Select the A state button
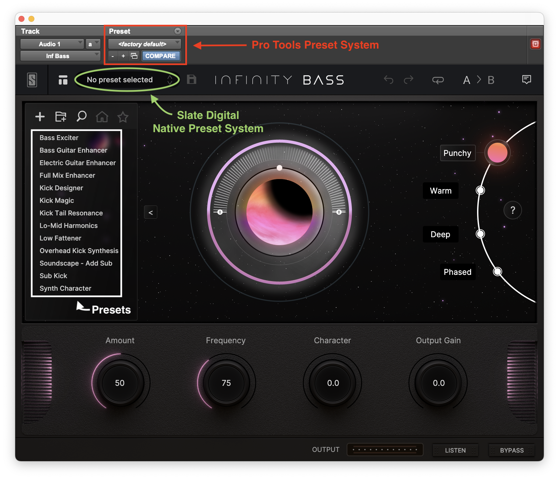Image resolution: width=559 pixels, height=479 pixels. coord(466,80)
